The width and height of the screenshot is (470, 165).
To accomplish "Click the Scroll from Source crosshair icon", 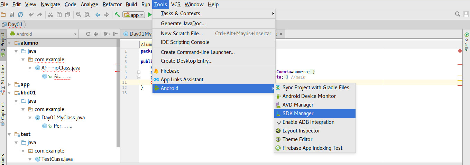I will (x=88, y=34).
